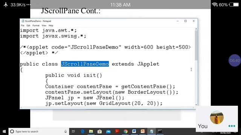Open the File menu in Notepad

pyautogui.click(x=23, y=25)
